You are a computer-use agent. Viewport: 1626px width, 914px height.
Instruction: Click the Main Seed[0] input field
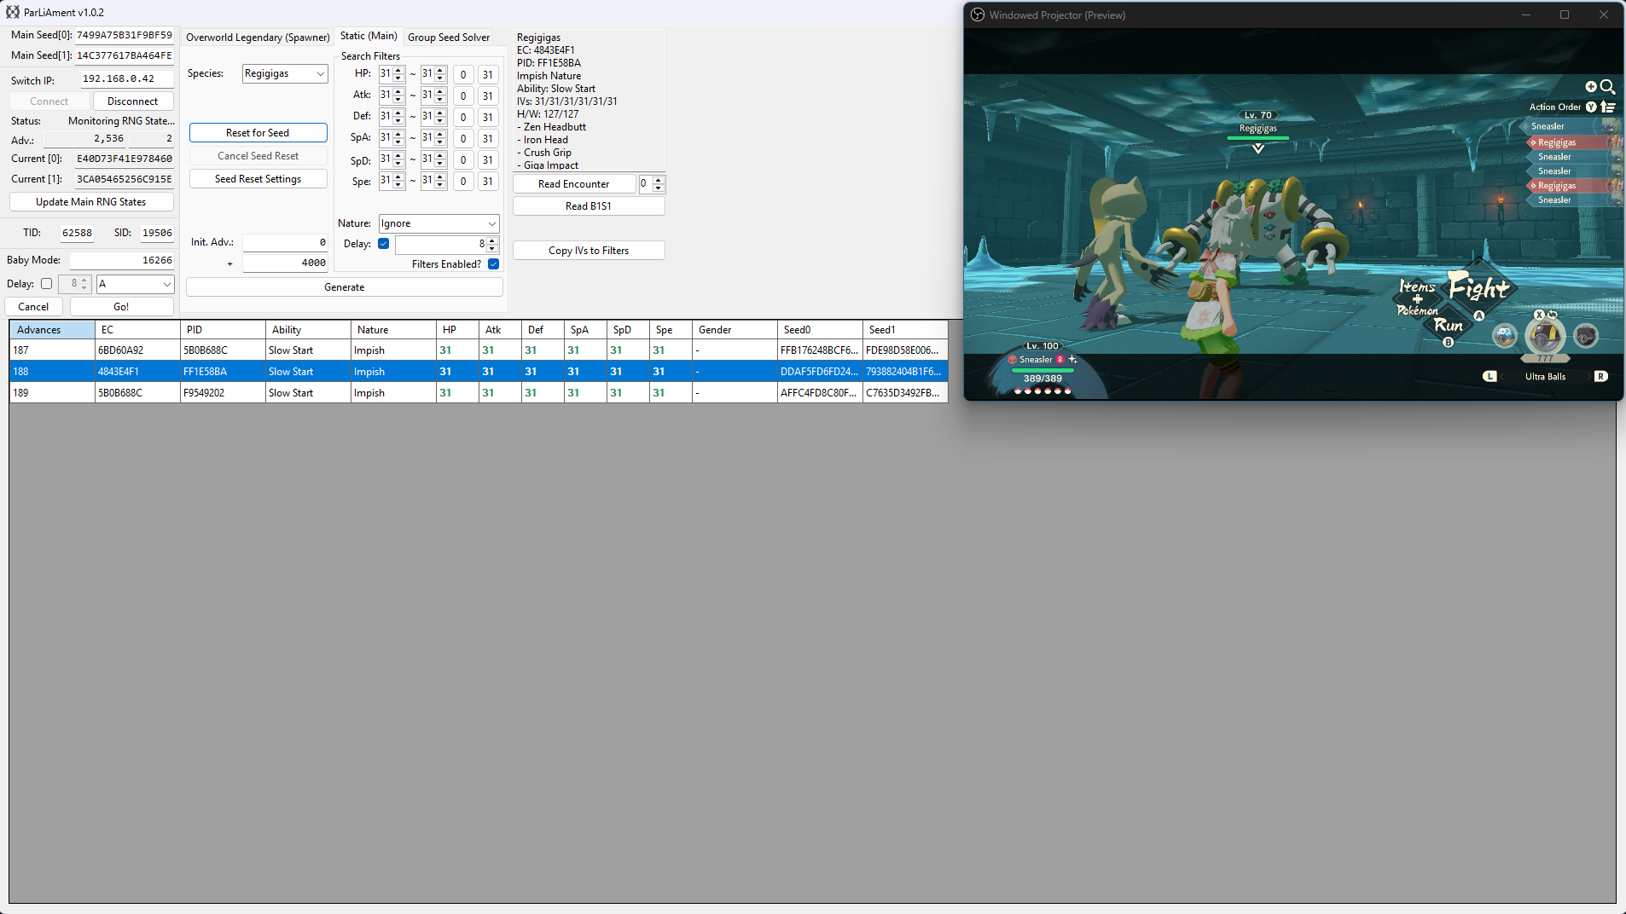[125, 36]
